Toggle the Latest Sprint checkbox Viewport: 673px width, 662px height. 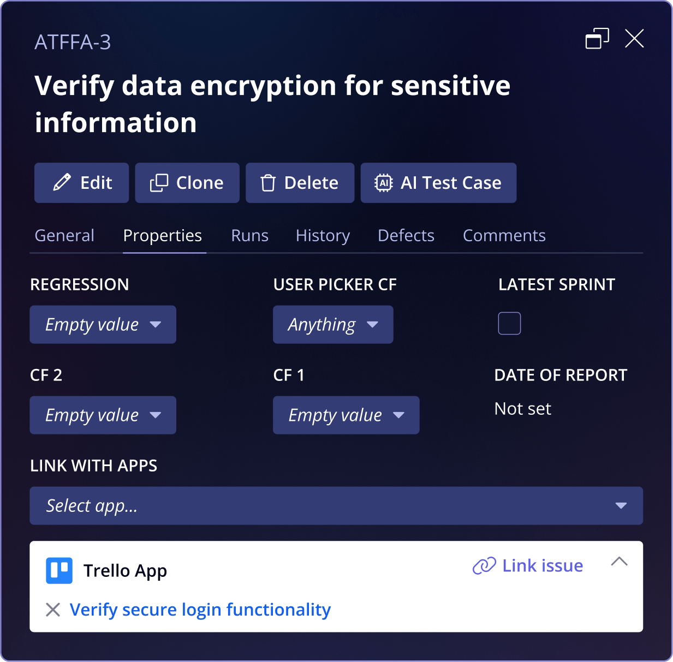tap(509, 324)
